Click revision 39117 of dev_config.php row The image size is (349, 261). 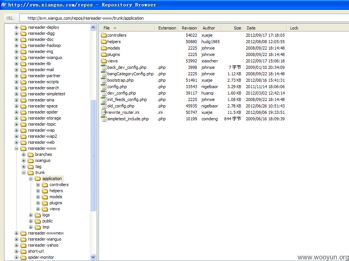(191, 93)
